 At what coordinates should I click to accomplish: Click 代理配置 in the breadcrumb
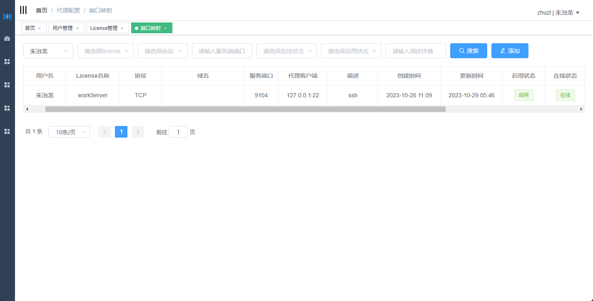coord(68,10)
